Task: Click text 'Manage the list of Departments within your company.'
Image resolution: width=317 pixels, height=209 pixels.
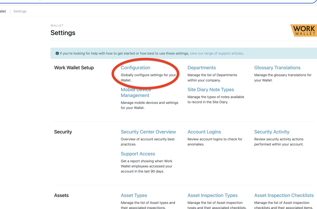Action: coord(212,78)
